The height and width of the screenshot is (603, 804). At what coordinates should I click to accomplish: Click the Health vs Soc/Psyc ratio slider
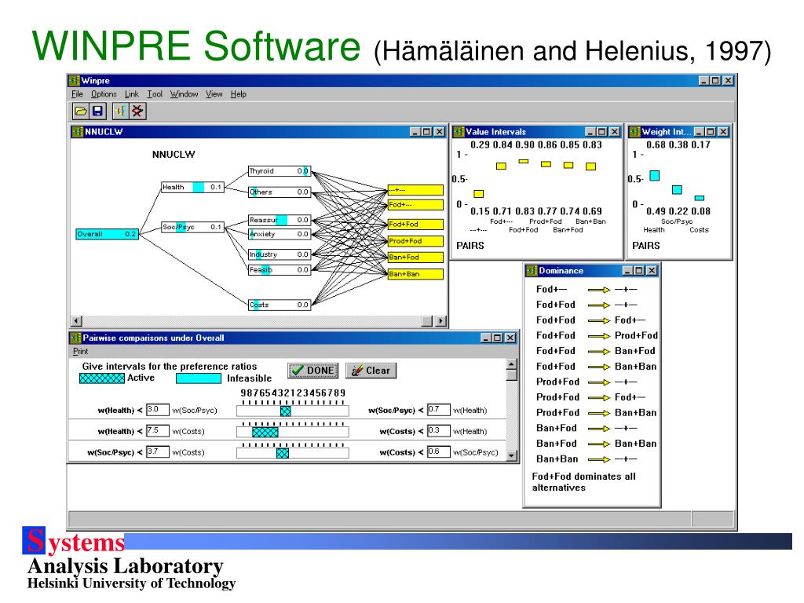[x=293, y=411]
